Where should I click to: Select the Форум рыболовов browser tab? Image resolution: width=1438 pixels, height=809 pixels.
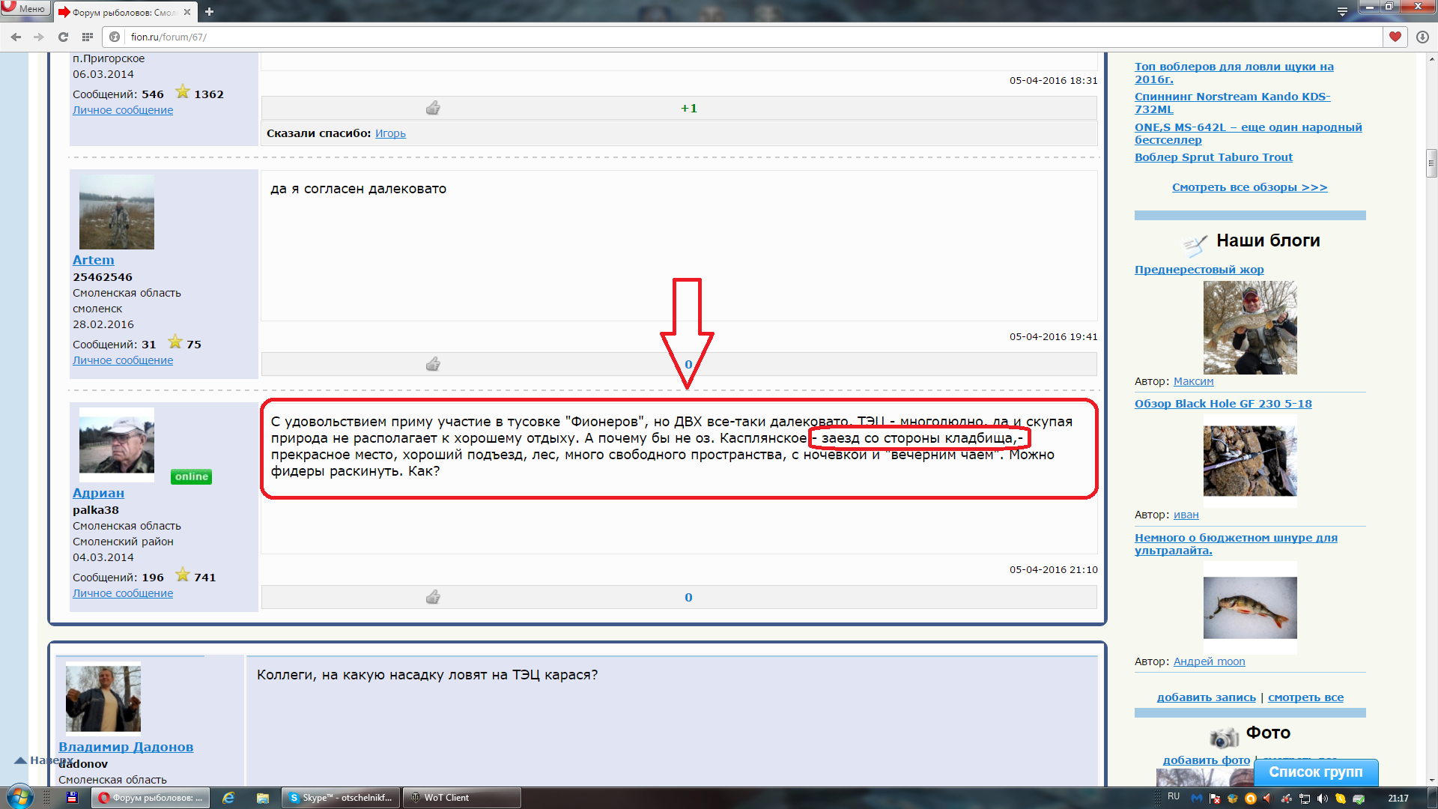pos(124,12)
